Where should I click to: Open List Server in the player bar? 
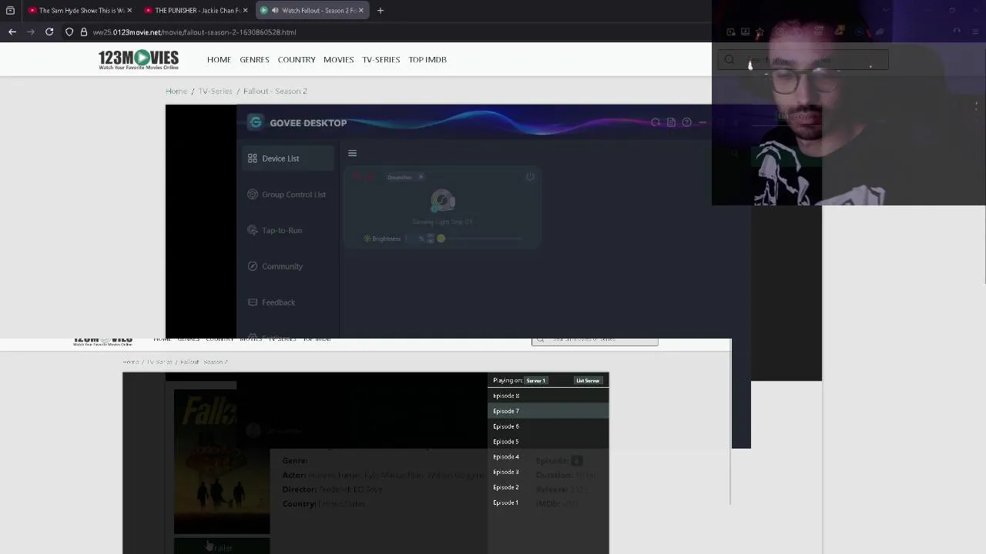[588, 381]
